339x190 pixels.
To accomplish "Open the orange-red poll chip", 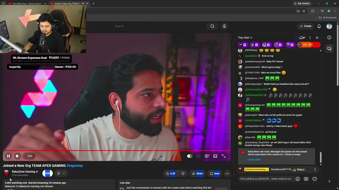I will [309, 45].
